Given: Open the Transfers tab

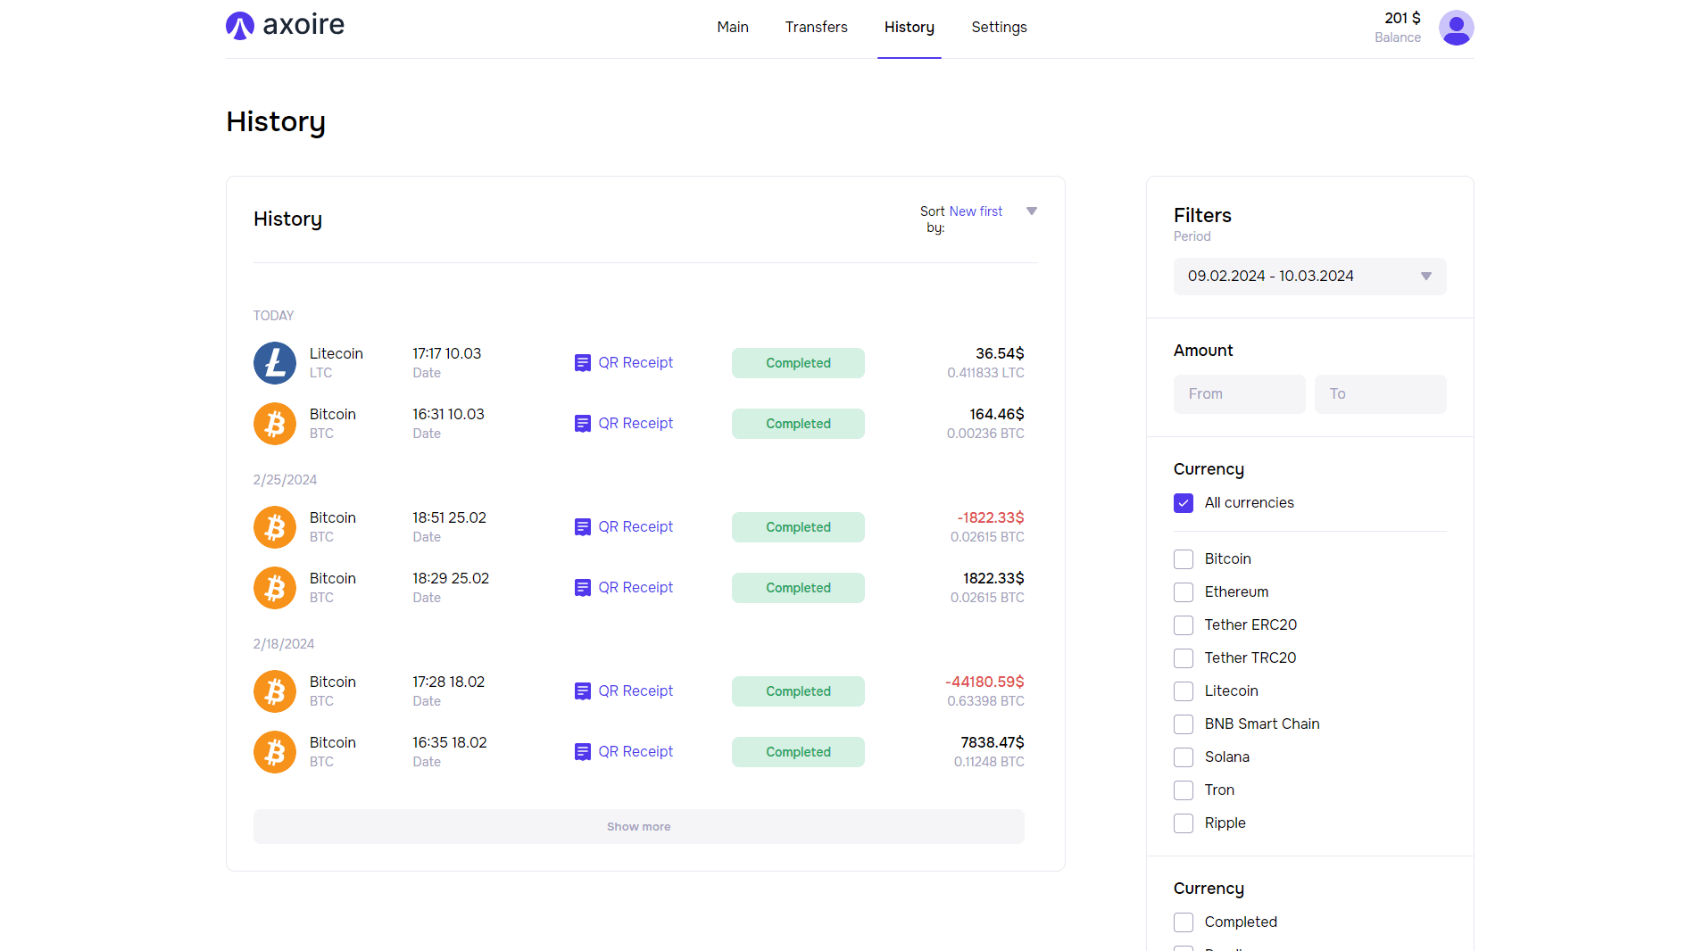Looking at the screenshot, I should click(x=817, y=28).
